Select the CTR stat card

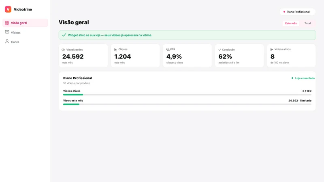coord(188,56)
